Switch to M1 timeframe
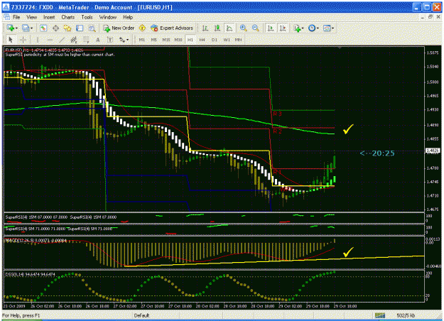The height and width of the screenshot is (321, 444). pos(142,40)
